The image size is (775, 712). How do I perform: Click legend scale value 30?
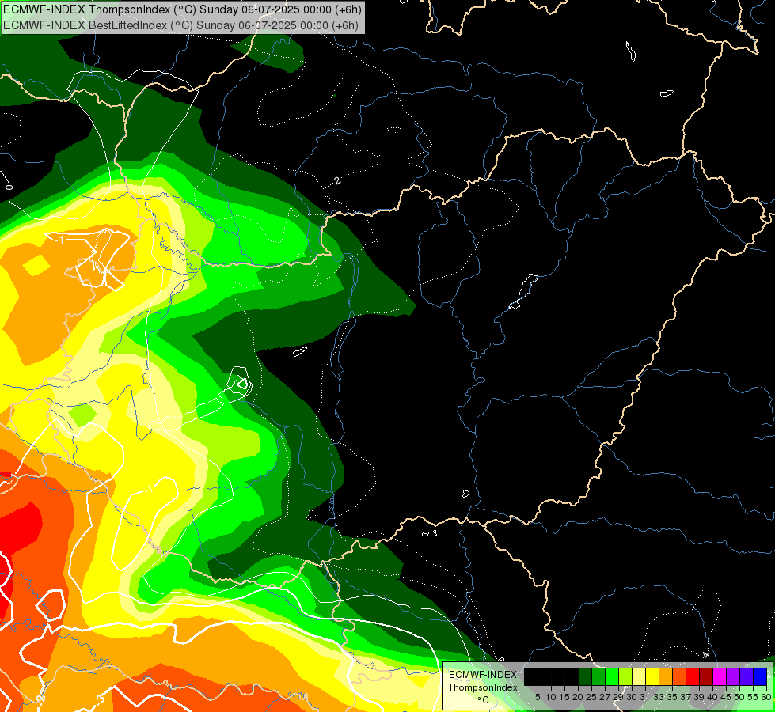click(632, 697)
